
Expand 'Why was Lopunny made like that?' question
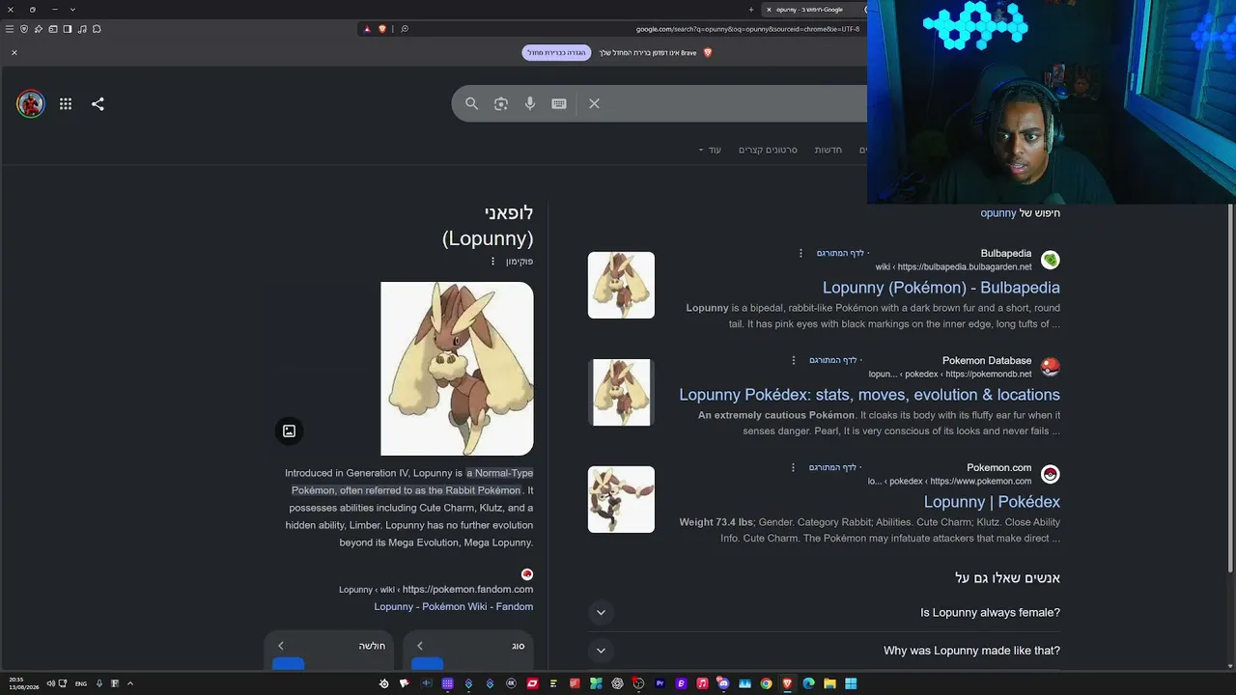(824, 651)
